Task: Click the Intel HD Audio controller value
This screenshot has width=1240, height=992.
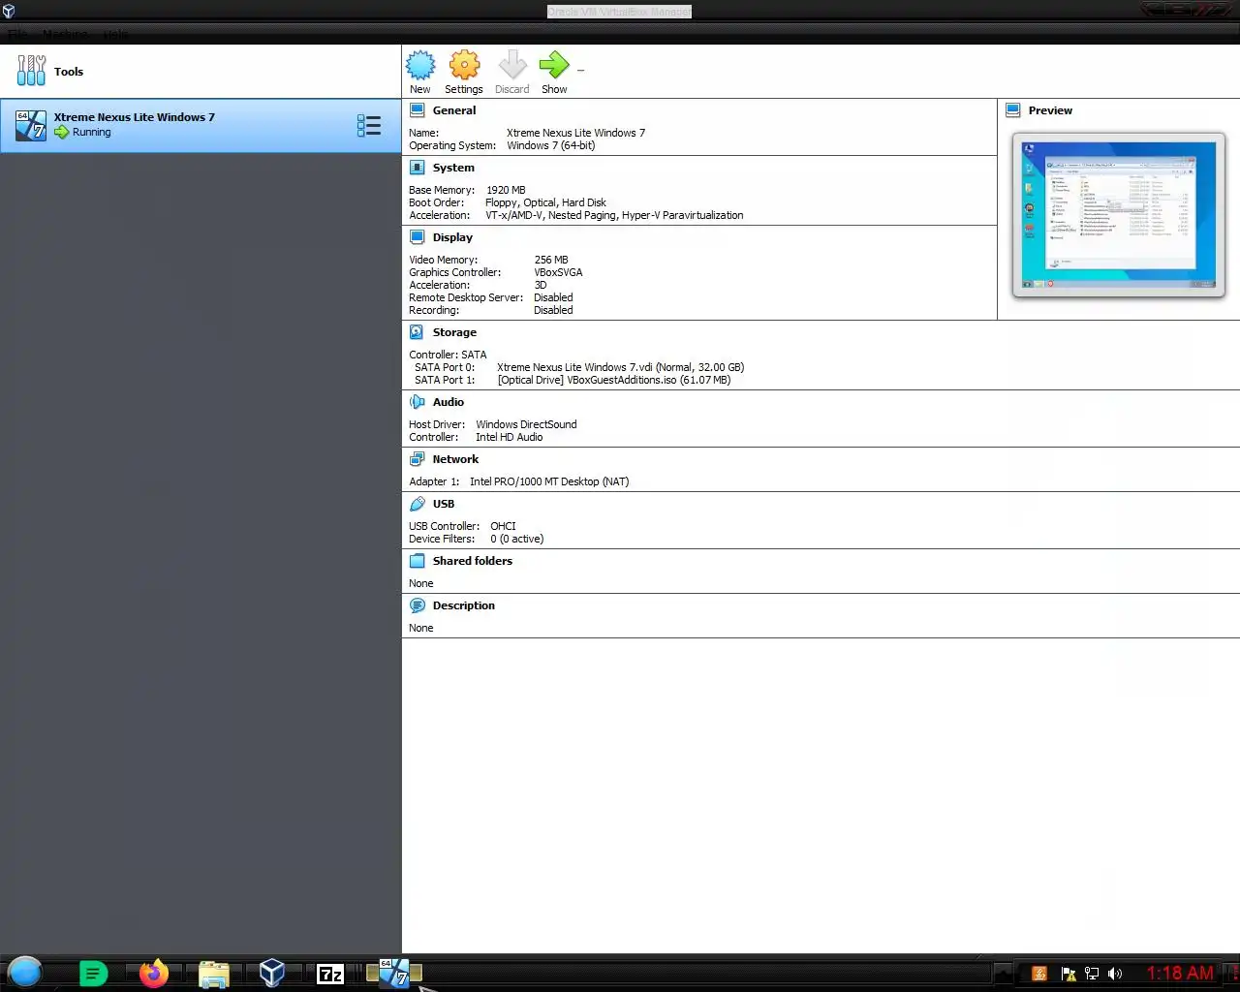Action: coord(509,437)
